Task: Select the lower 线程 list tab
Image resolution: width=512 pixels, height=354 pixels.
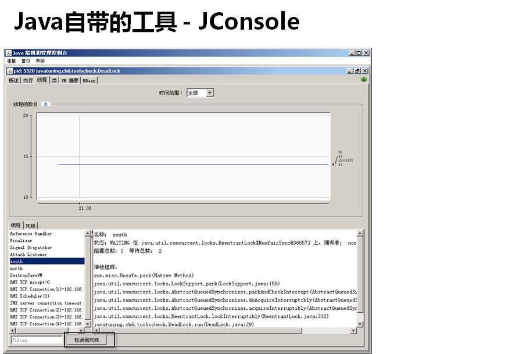Action: click(x=16, y=226)
